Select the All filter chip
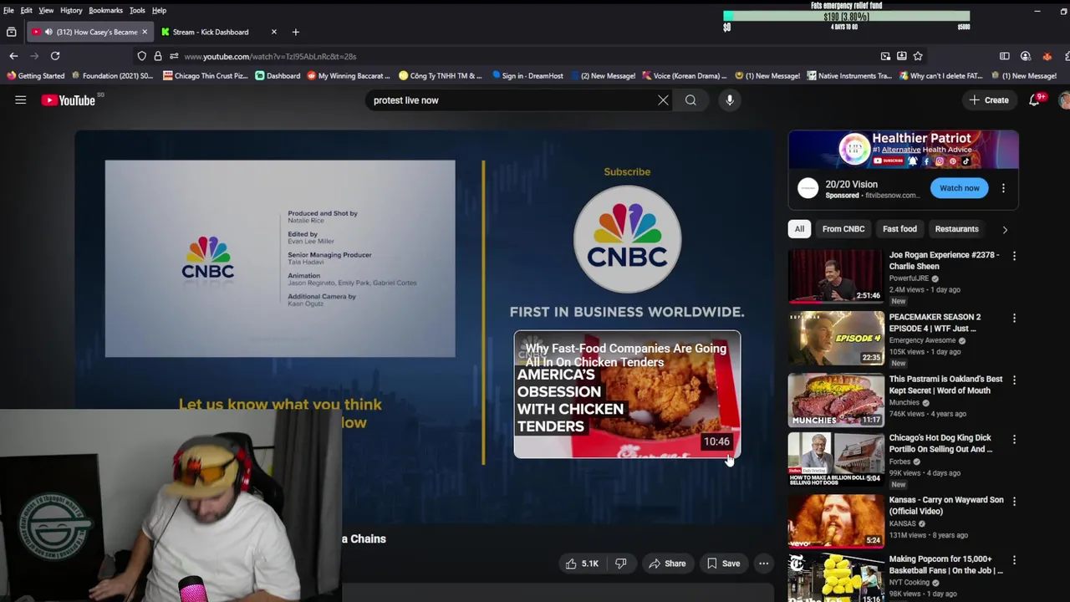Viewport: 1070px width, 602px height. coord(799,229)
